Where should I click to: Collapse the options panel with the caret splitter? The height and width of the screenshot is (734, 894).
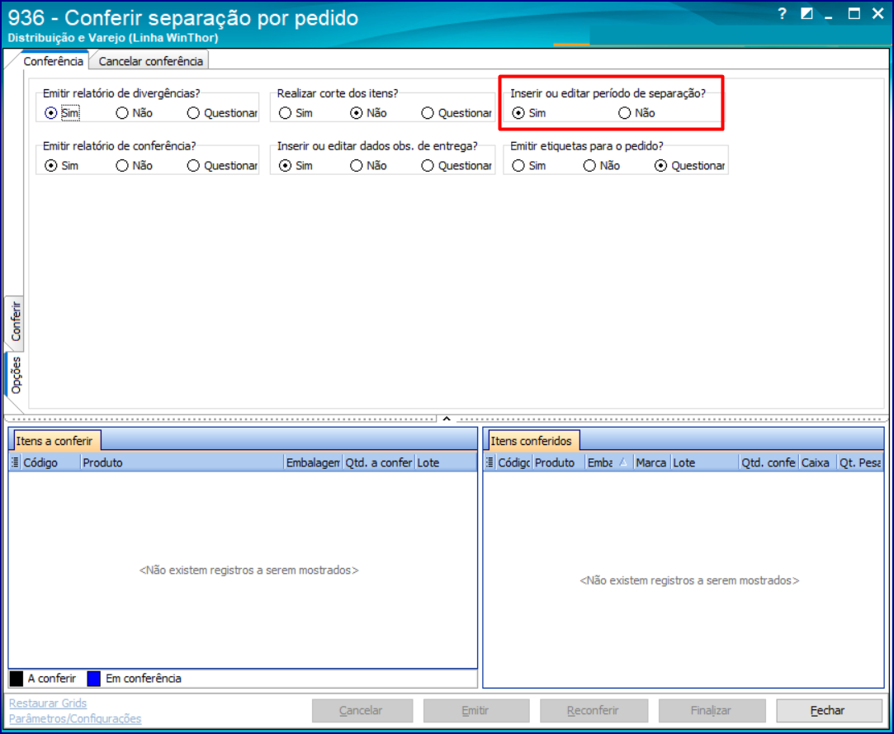[x=447, y=419]
